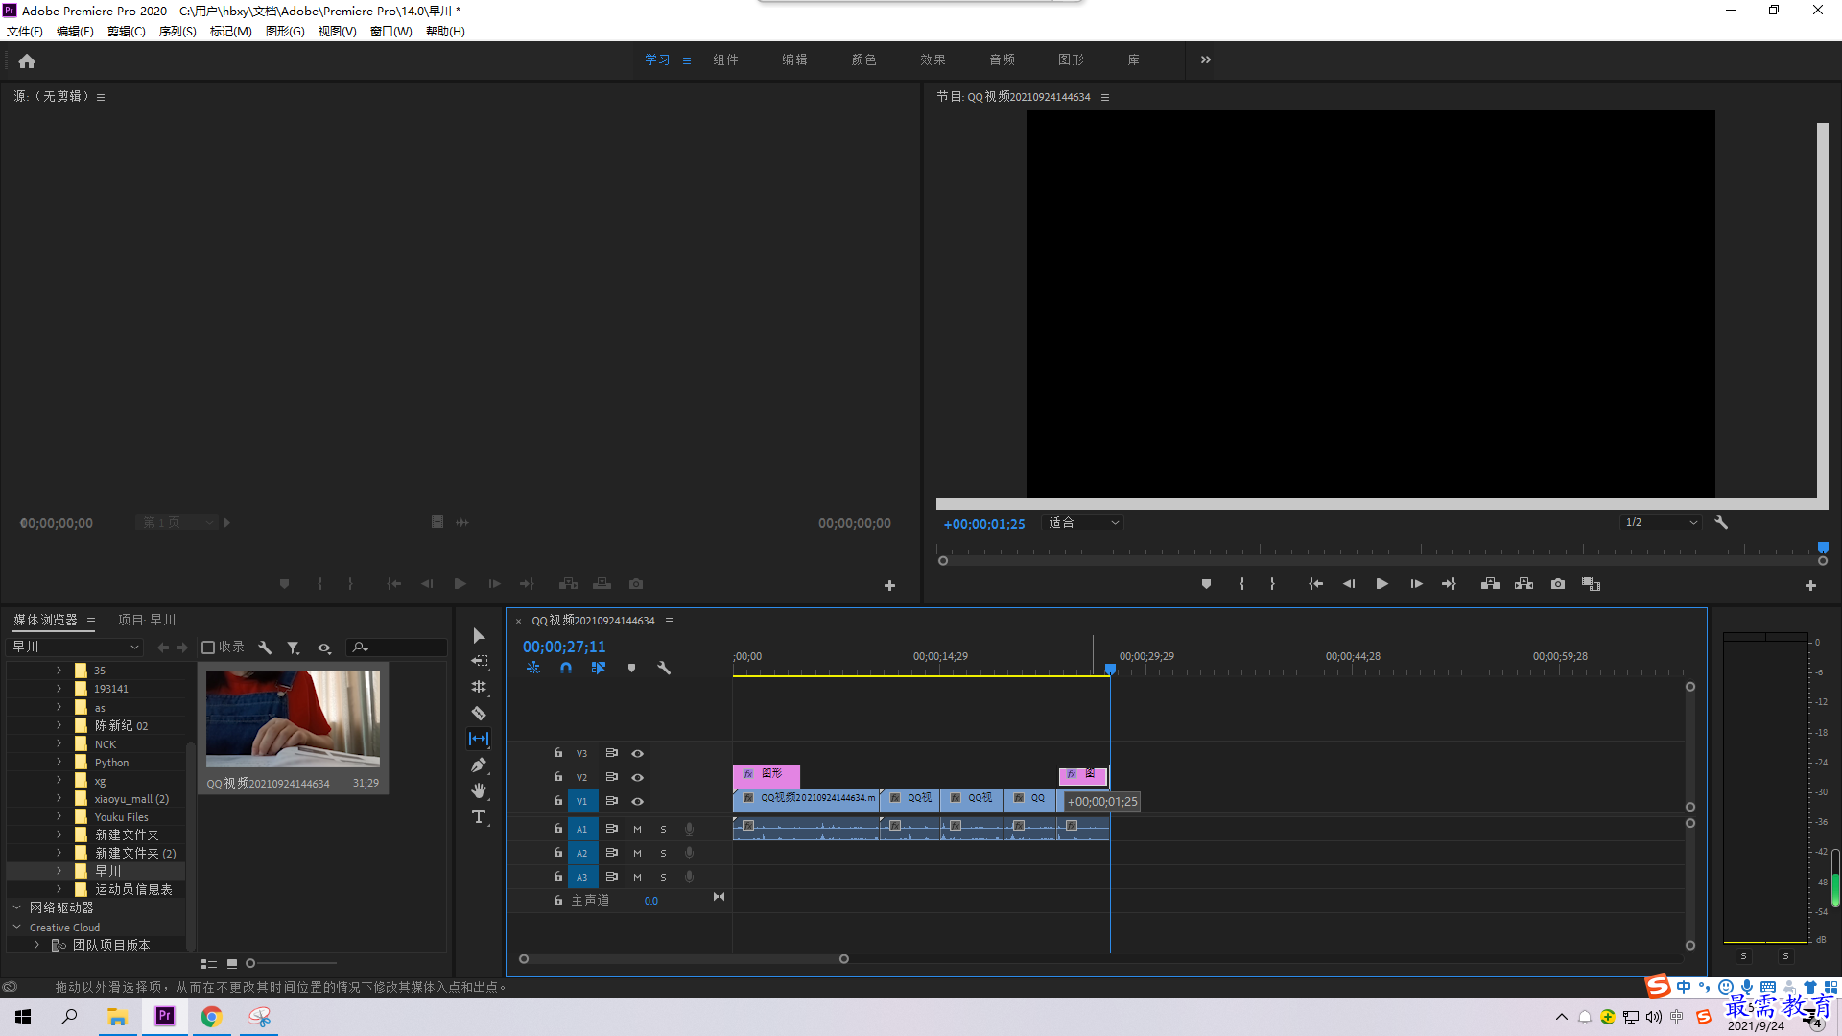Open timeline display settings wrench

[x=663, y=668]
